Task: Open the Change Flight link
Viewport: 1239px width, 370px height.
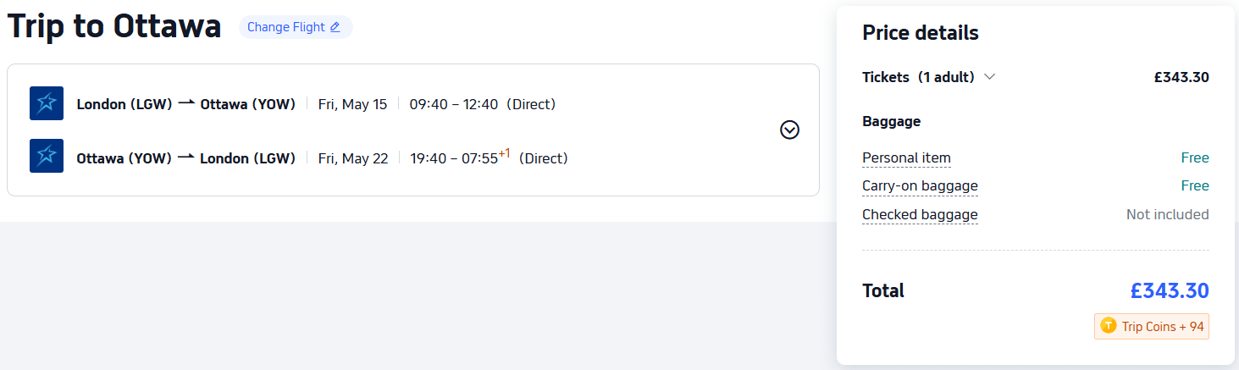Action: (x=286, y=27)
